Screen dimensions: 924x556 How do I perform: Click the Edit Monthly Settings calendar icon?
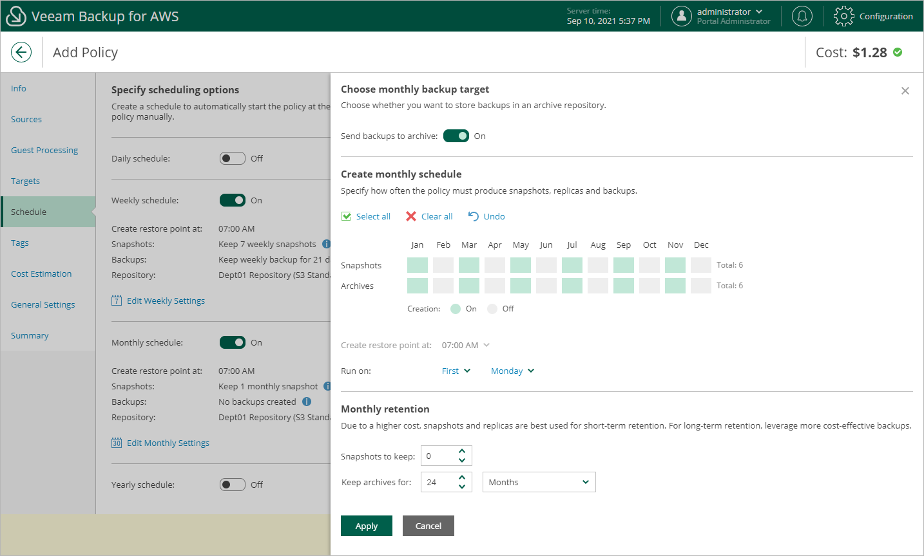pos(117,443)
